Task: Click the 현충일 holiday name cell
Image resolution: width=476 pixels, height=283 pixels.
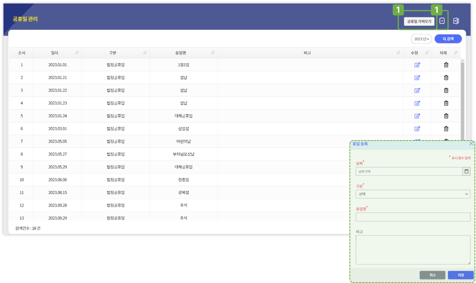Action: [184, 180]
